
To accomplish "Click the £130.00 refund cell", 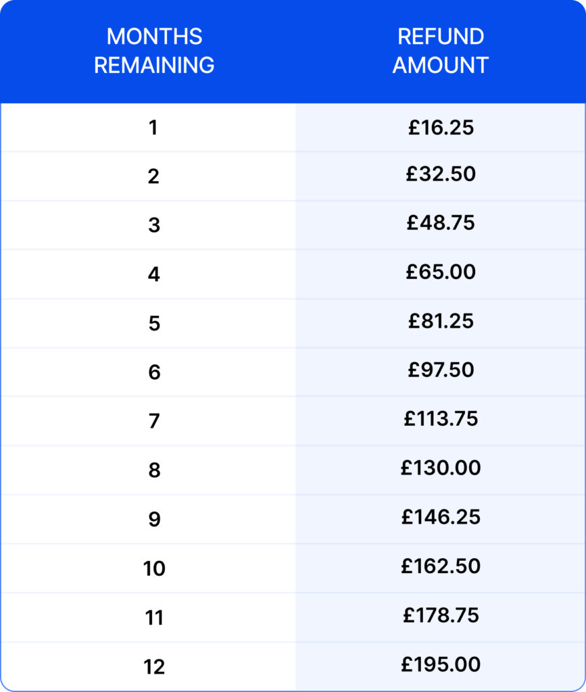I will [441, 468].
